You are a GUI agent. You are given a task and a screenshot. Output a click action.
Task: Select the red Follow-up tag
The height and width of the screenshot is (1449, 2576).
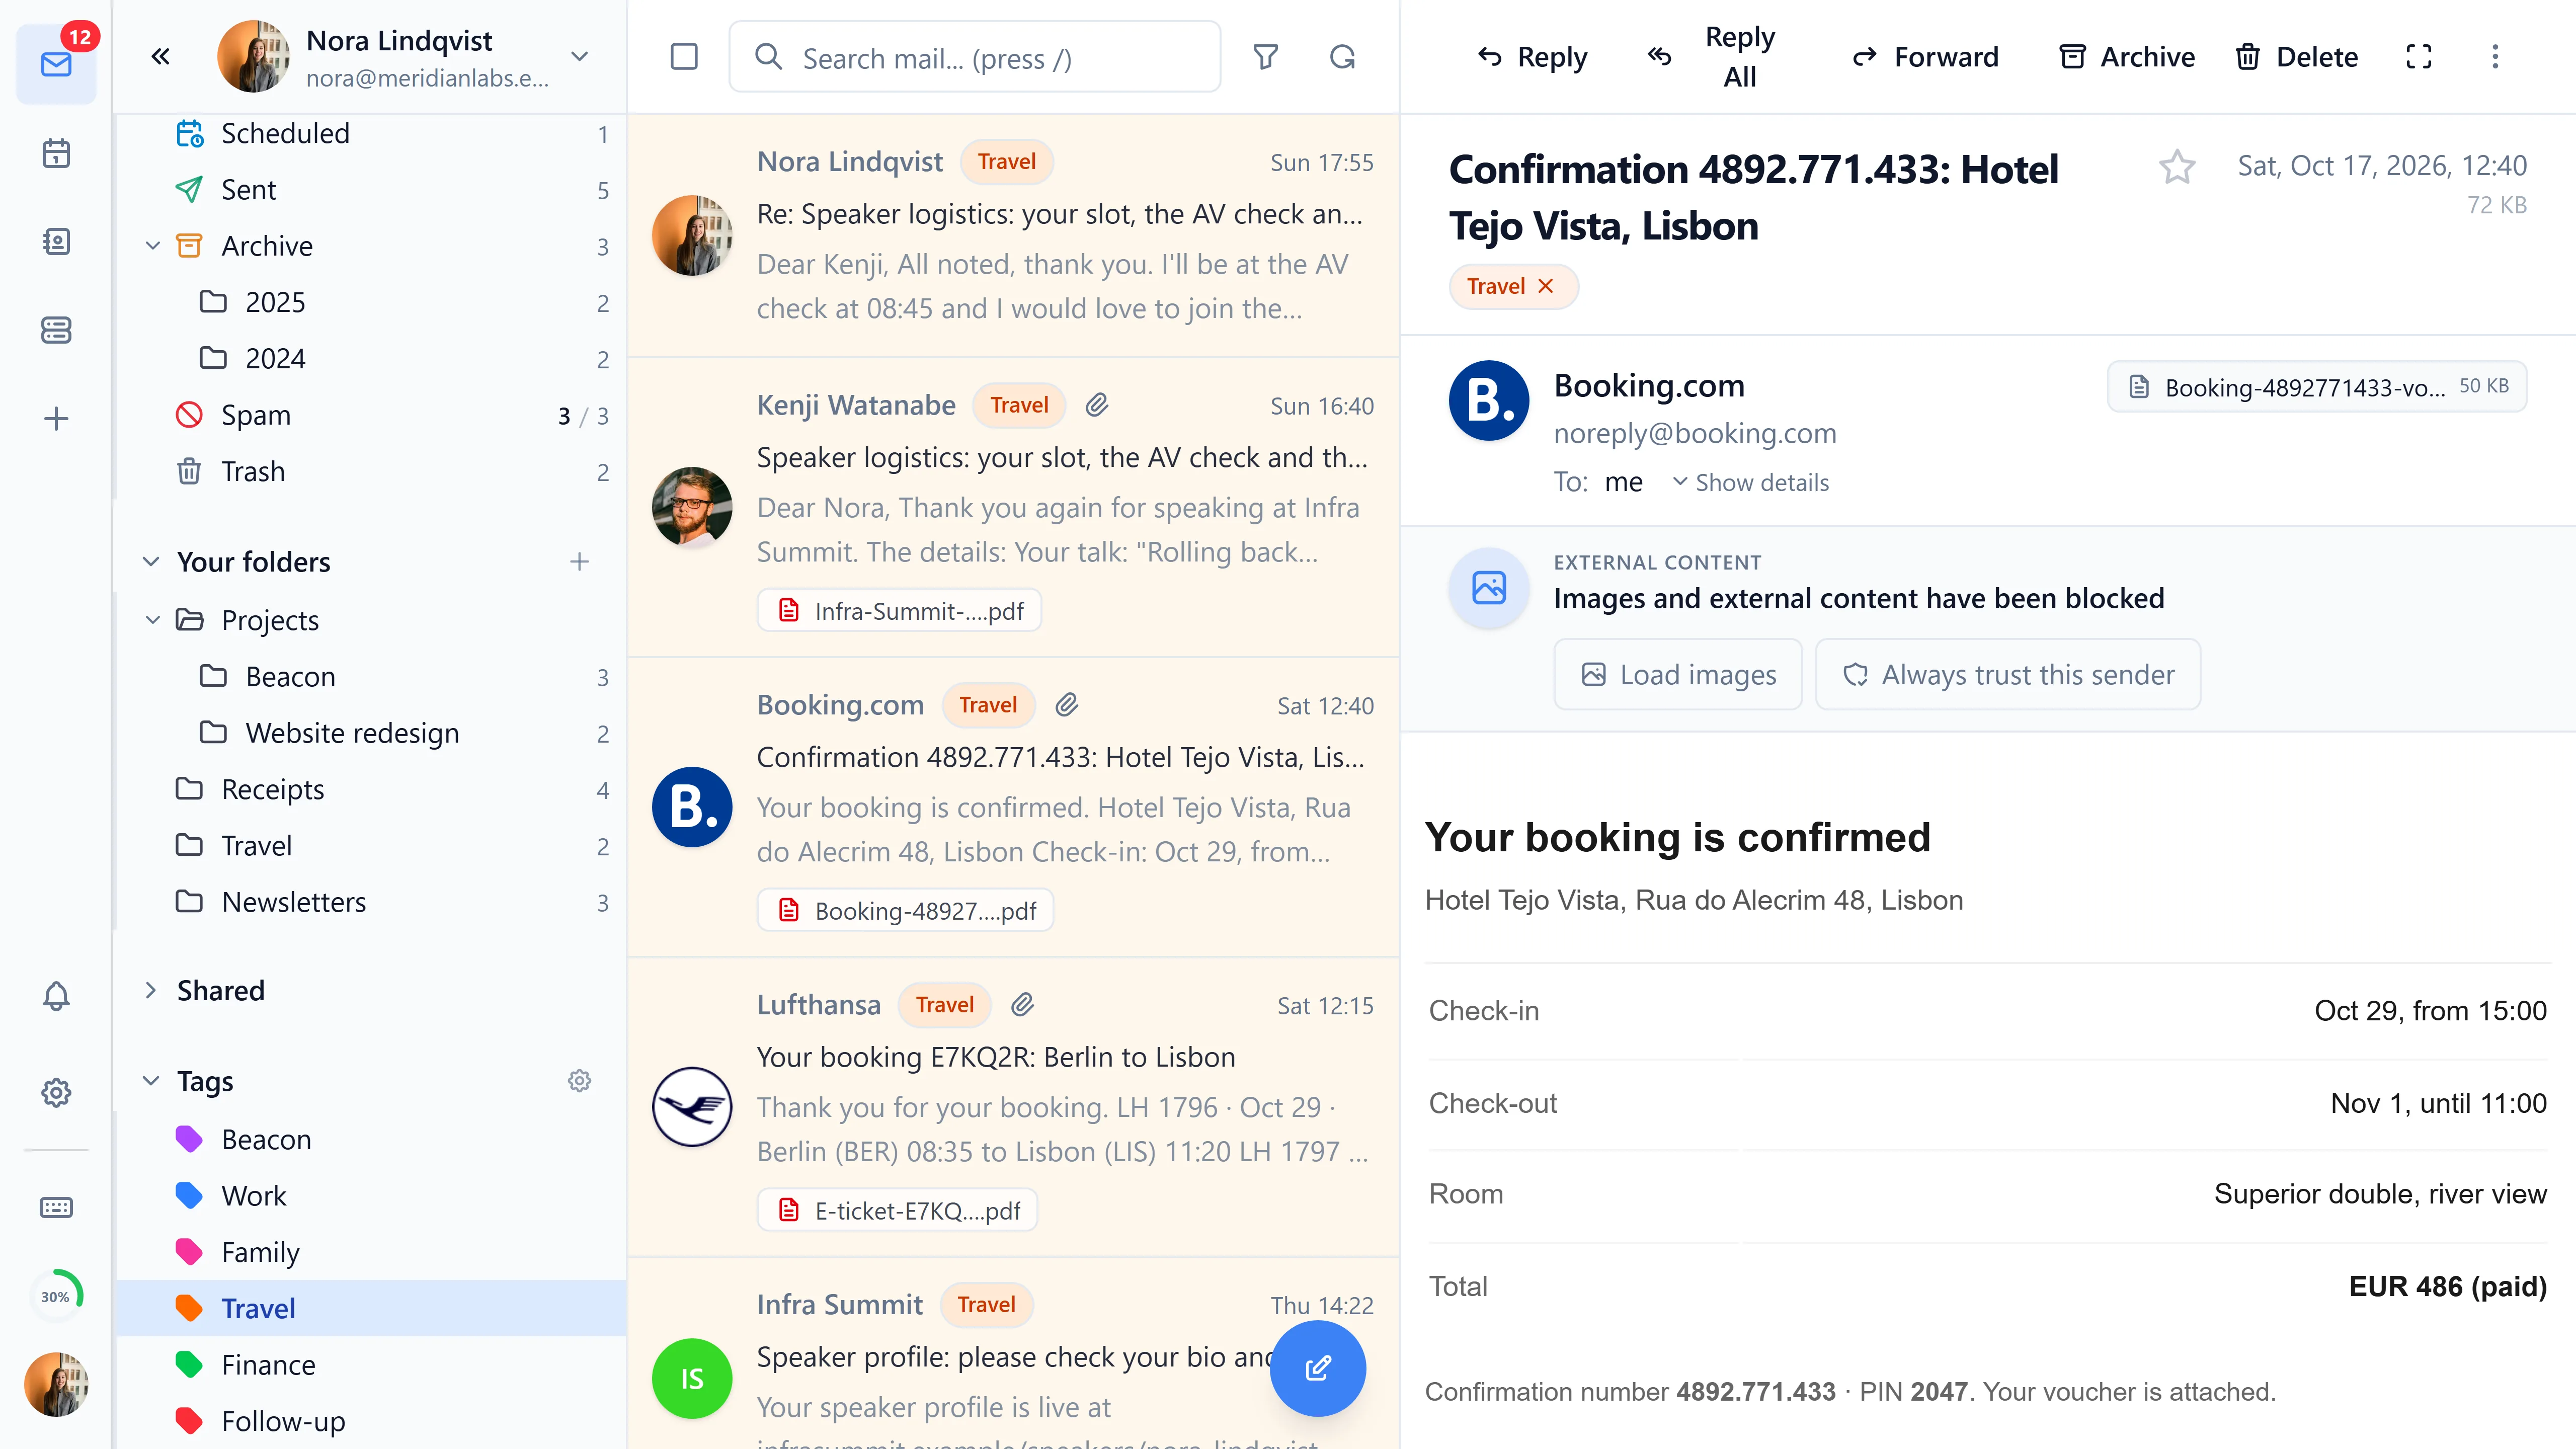(371, 1421)
